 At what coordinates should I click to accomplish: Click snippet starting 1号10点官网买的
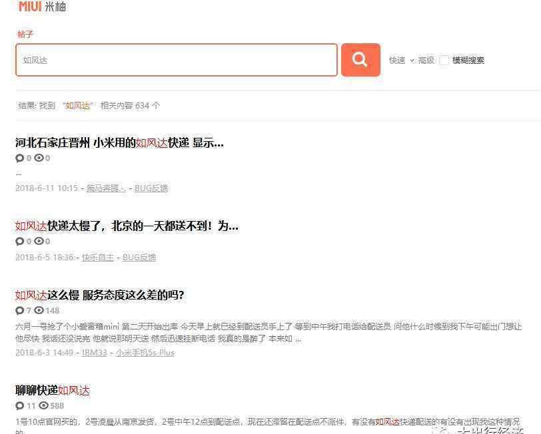coord(267,425)
